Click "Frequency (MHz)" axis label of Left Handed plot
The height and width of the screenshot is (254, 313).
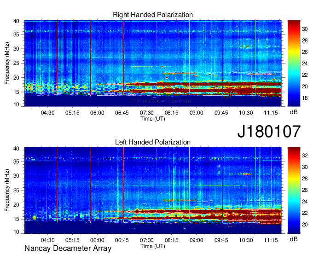click(x=7, y=190)
